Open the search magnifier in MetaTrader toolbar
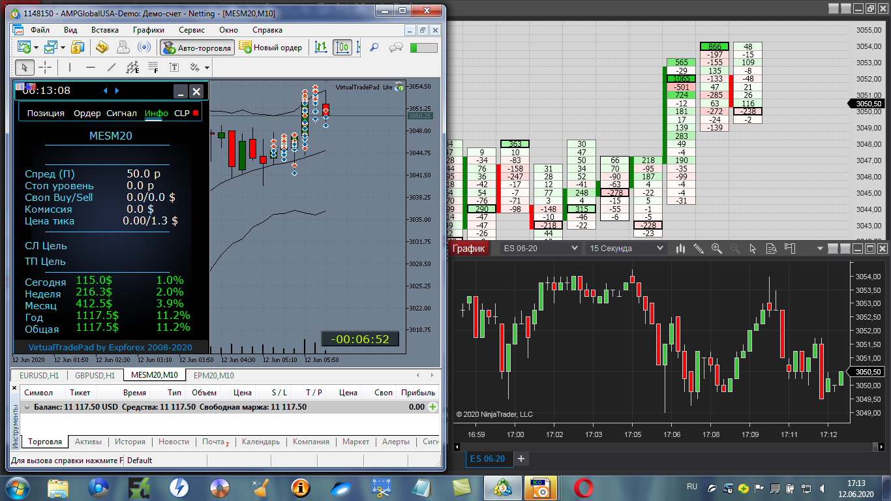The image size is (891, 501). [x=374, y=47]
